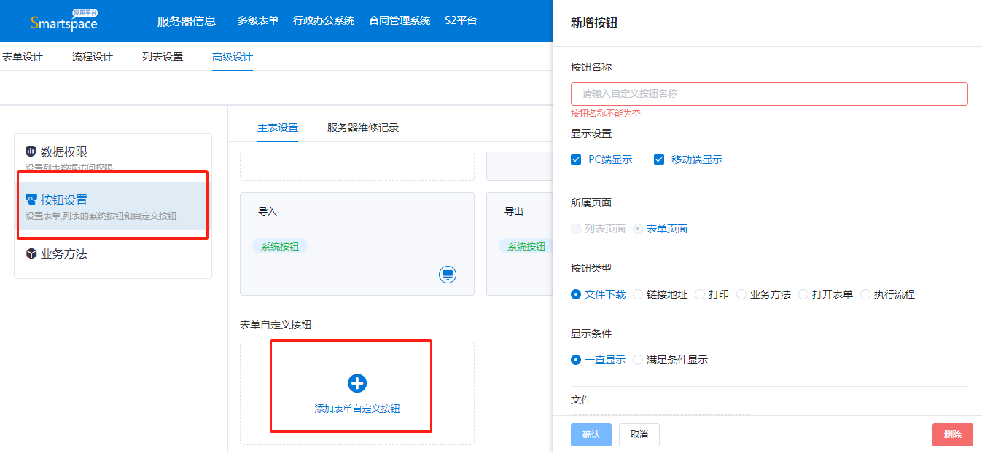Open the 高级设计 tab
Screen dimensions: 982x453
coord(233,57)
